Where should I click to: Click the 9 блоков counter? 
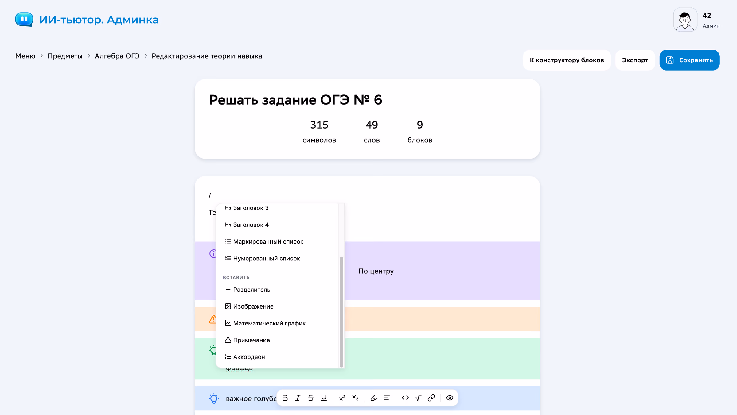[420, 132]
